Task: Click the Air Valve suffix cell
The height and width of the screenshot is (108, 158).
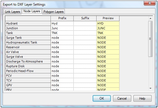Action: tap(85, 52)
